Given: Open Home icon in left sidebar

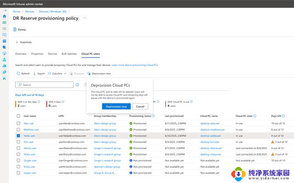Looking at the screenshot, I should click(x=5, y=16).
